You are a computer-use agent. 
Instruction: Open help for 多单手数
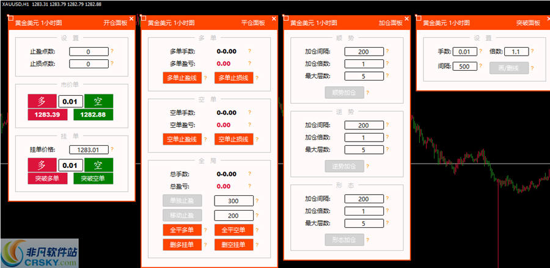(250, 51)
